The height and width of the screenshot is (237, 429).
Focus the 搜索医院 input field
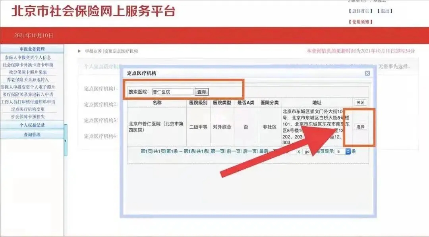point(172,92)
